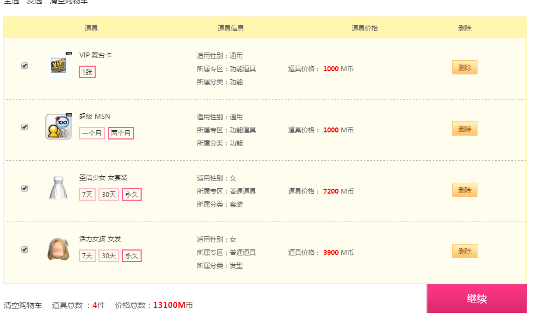Viewport: 536px width, 320px height.
Task: Uncheck the 超级 MSN checkbox
Action: [x=25, y=127]
